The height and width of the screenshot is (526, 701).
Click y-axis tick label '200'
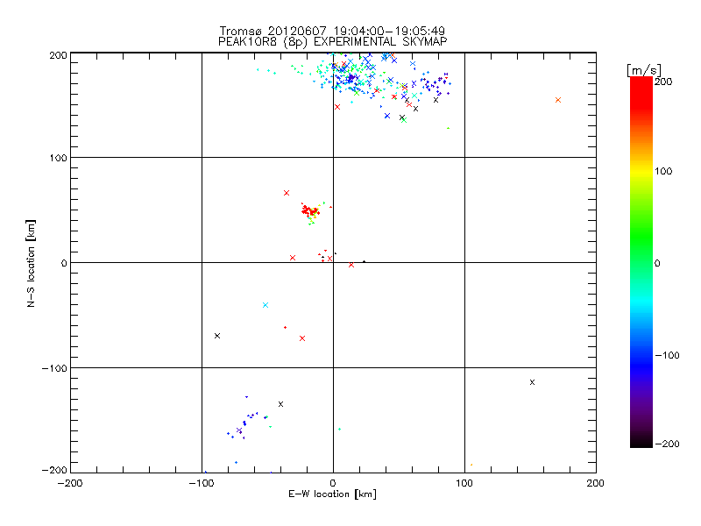click(x=58, y=55)
